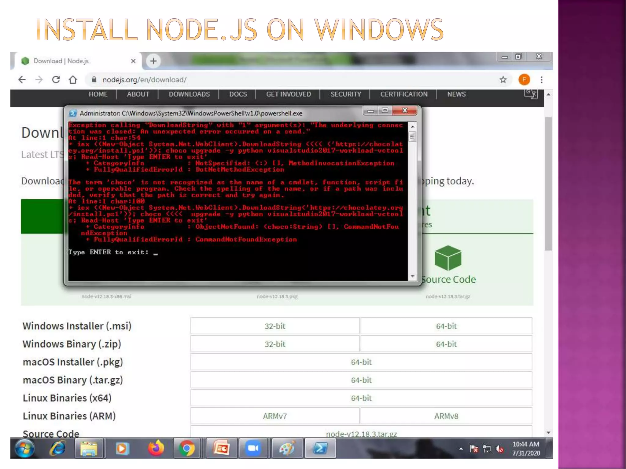
Task: Click the browser page scroll-down arrow
Action: pos(548,433)
